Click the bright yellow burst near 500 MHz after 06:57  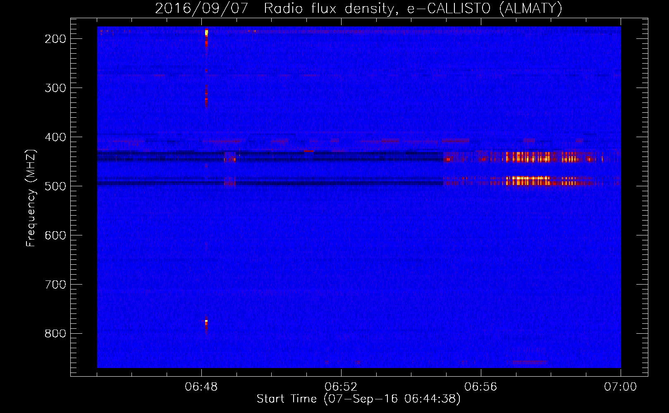(528, 180)
